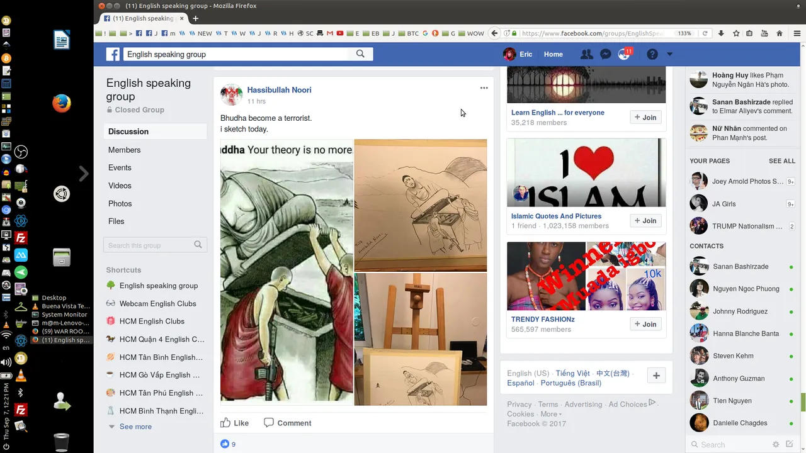
Task: Select the Discussion tab
Action: (x=155, y=131)
